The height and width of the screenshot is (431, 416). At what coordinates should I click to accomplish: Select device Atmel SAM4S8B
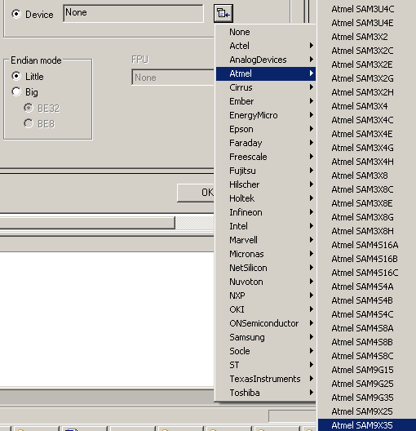tap(367, 342)
